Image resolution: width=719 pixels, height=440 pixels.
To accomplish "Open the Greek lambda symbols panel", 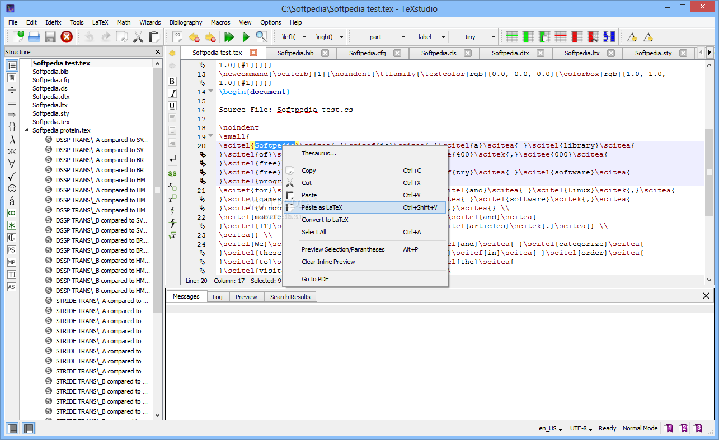I will pyautogui.click(x=12, y=139).
